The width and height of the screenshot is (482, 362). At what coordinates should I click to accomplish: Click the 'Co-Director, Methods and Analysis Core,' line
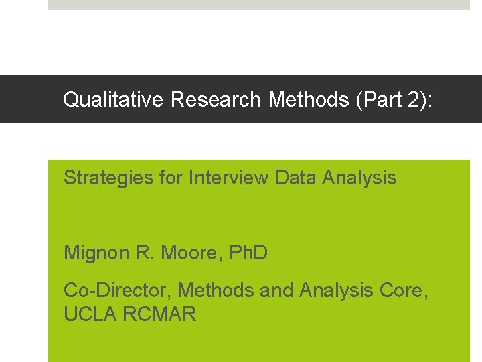pyautogui.click(x=244, y=290)
